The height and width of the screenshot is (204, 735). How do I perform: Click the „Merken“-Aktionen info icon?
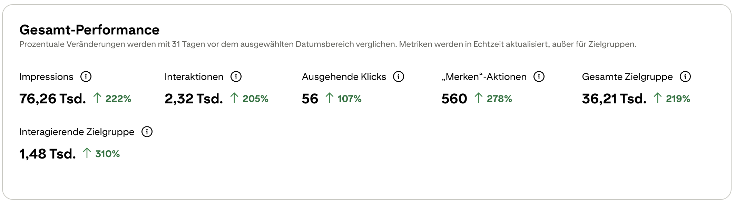tap(539, 76)
